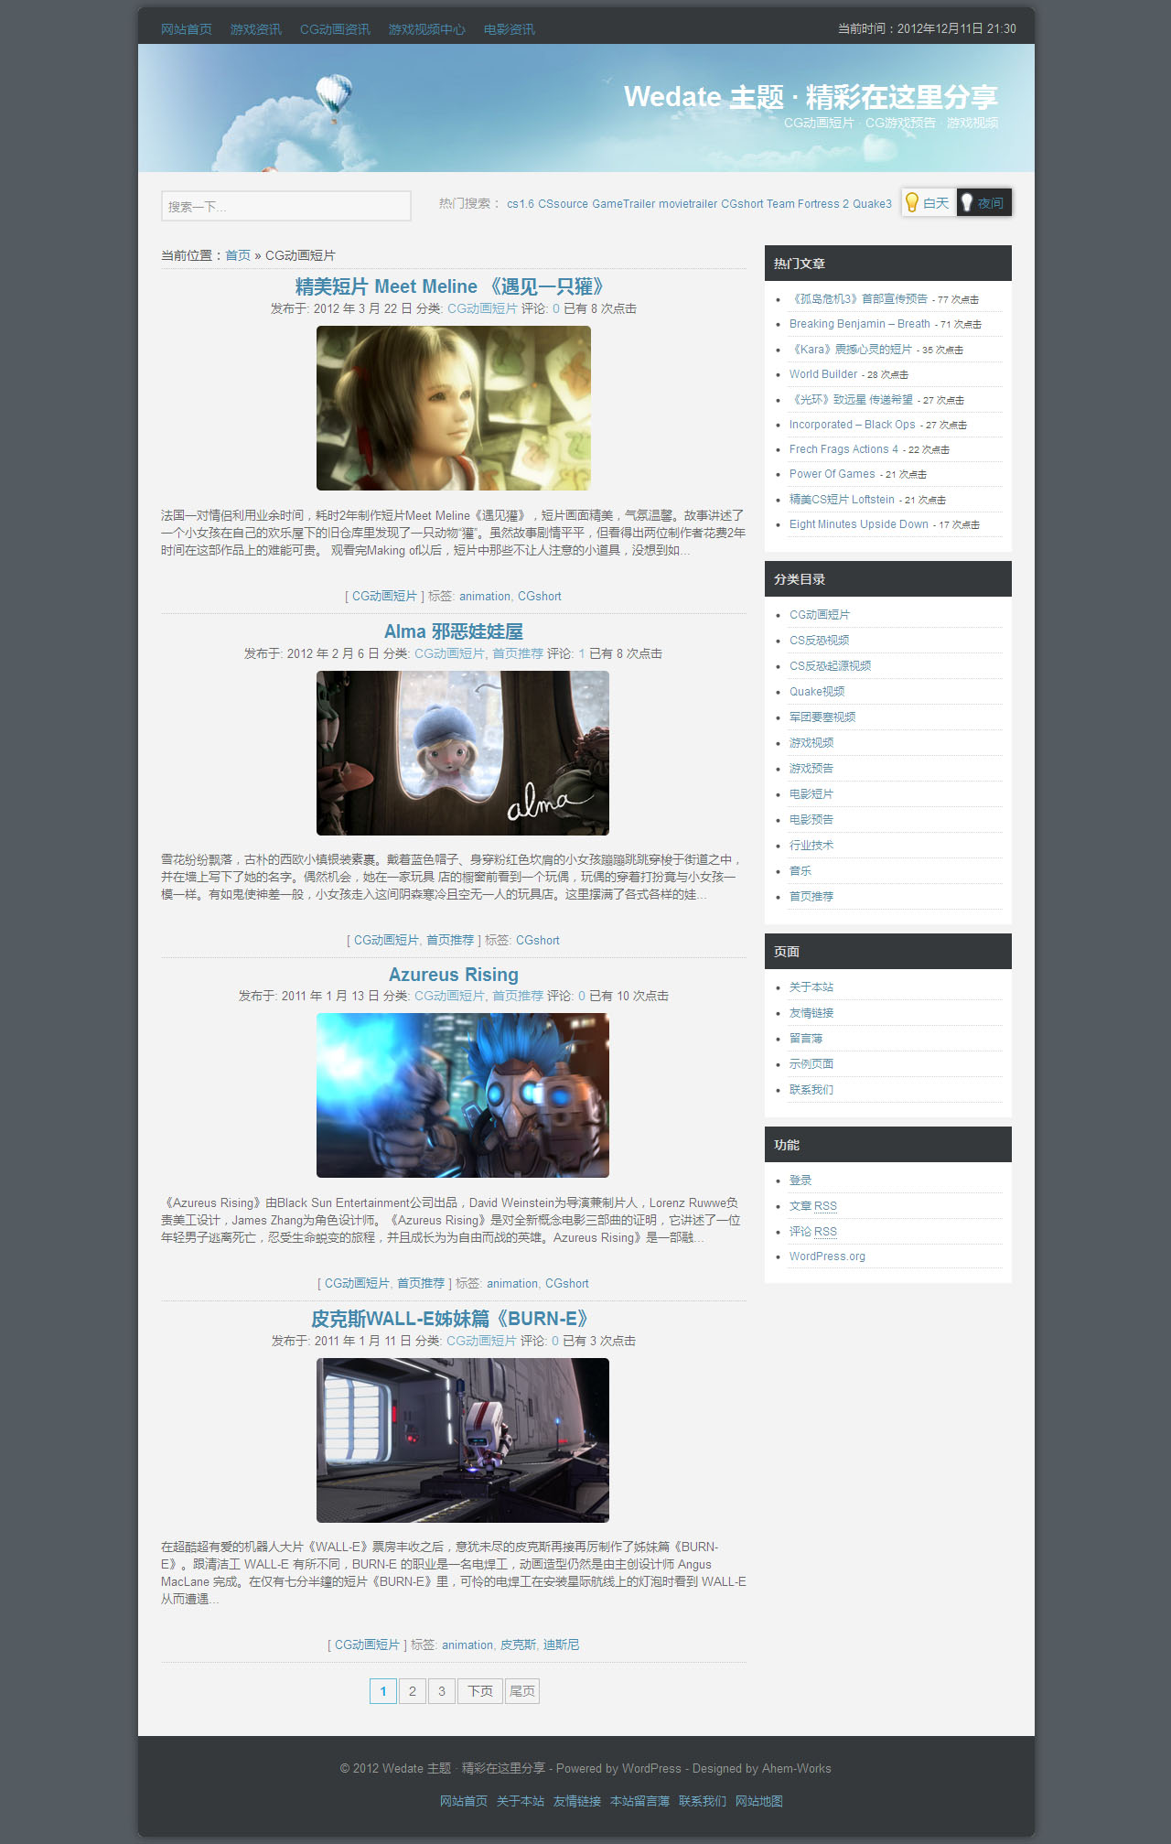This screenshot has width=1171, height=1844.
Task: Click hot search term cs1.6
Action: (x=521, y=204)
